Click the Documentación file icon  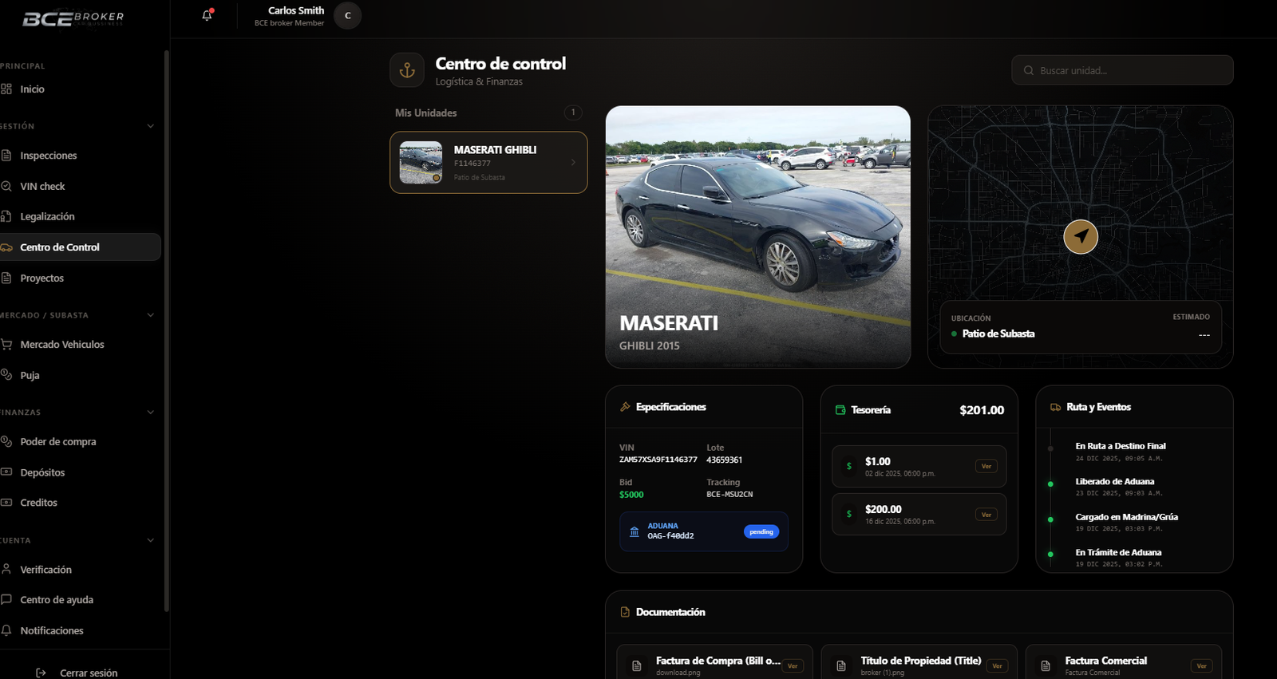click(x=625, y=612)
